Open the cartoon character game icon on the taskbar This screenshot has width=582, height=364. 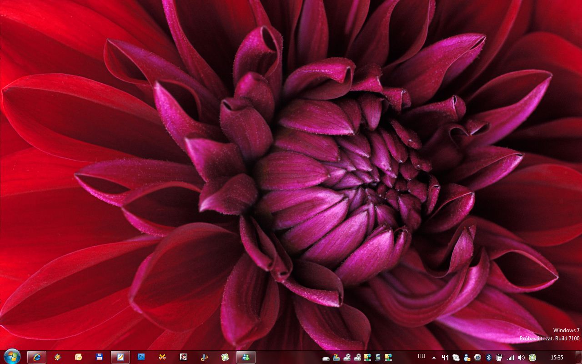[x=183, y=357]
